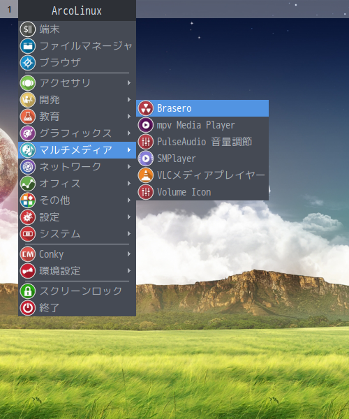Expand the 教育 submenu arrow
Image resolution: width=349 pixels, height=419 pixels.
129,117
